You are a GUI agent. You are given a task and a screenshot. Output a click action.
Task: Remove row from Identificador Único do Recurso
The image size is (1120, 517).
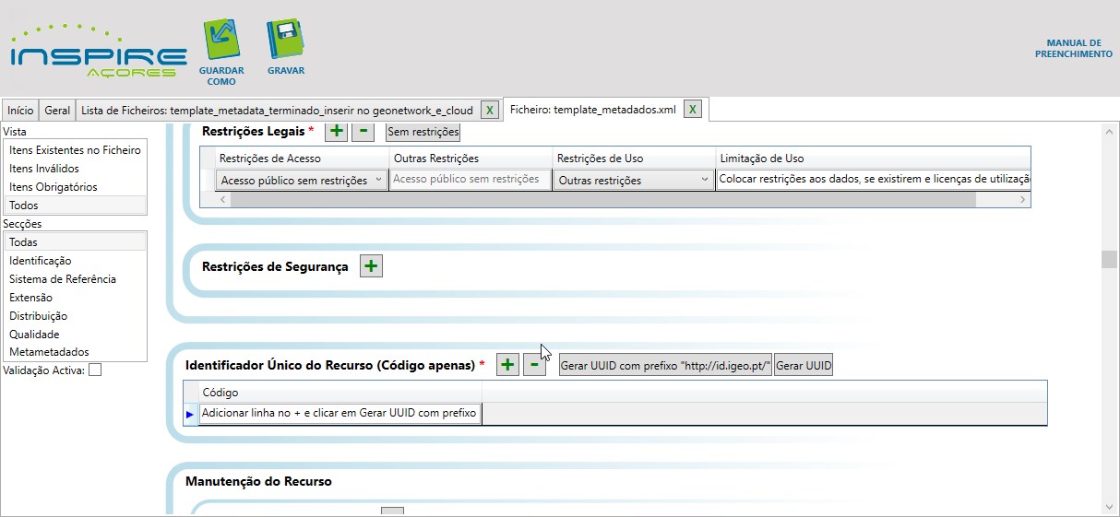534,365
